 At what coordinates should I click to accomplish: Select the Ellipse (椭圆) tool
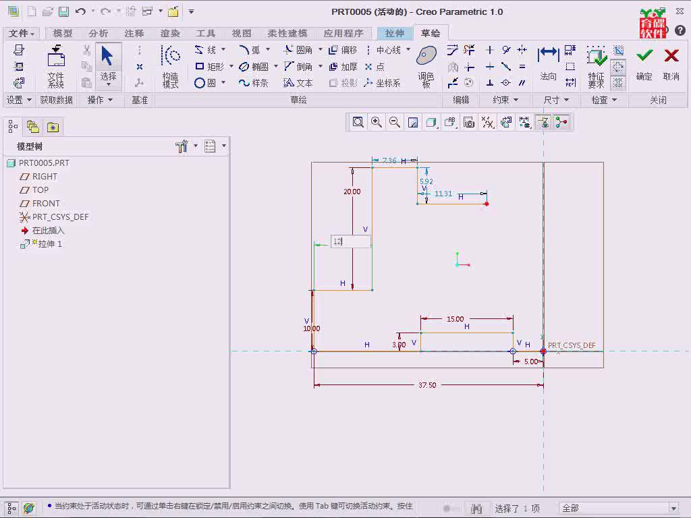pyautogui.click(x=254, y=67)
